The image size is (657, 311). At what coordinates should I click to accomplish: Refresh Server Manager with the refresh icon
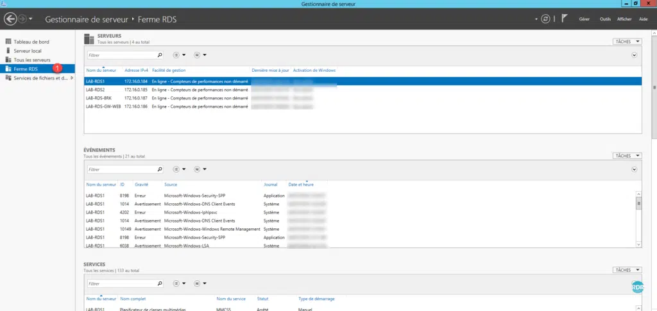click(545, 19)
